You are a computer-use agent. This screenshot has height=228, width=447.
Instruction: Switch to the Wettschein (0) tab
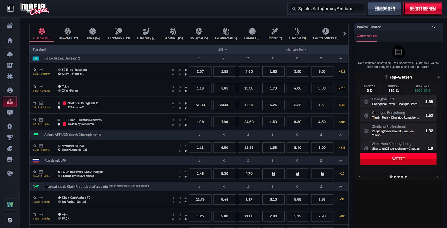click(367, 36)
